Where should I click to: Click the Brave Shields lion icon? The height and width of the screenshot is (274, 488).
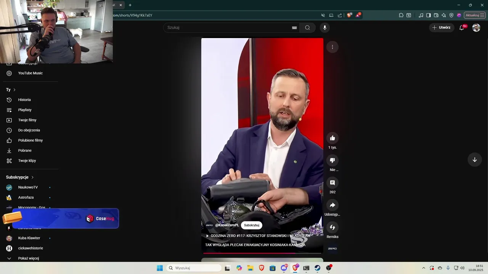click(x=349, y=15)
